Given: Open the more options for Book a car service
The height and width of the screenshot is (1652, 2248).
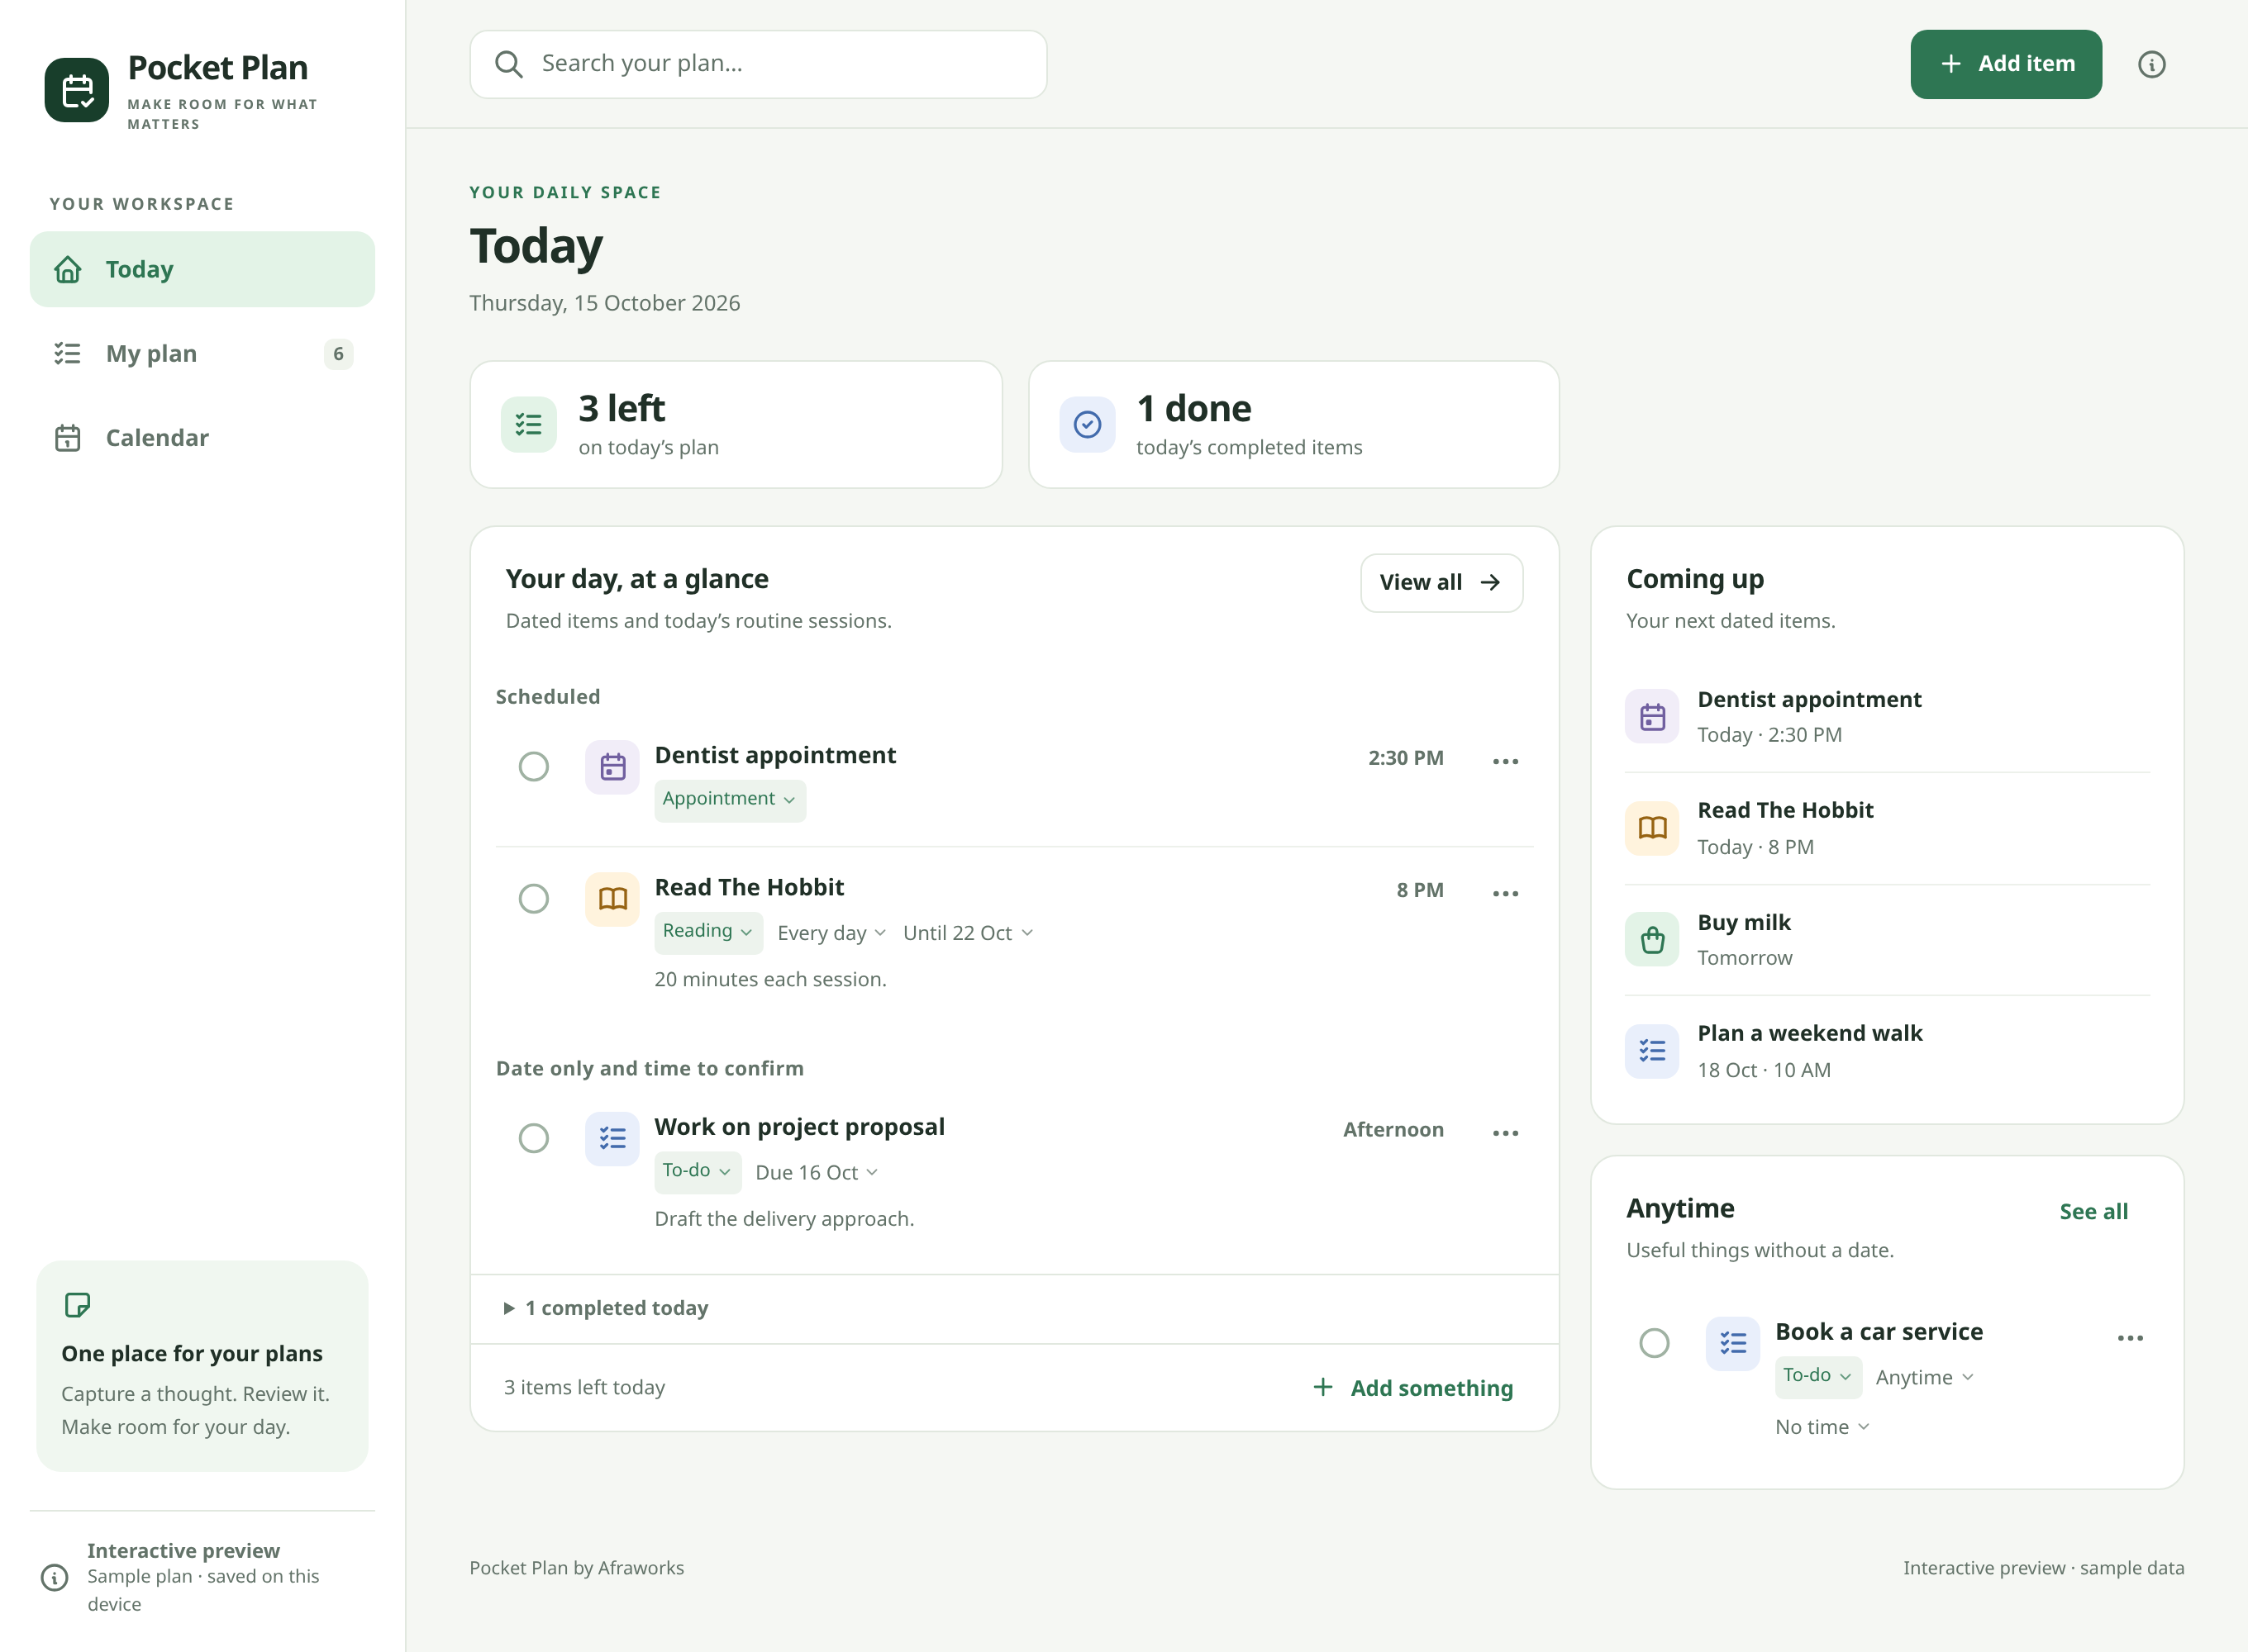Looking at the screenshot, I should tap(2130, 1338).
